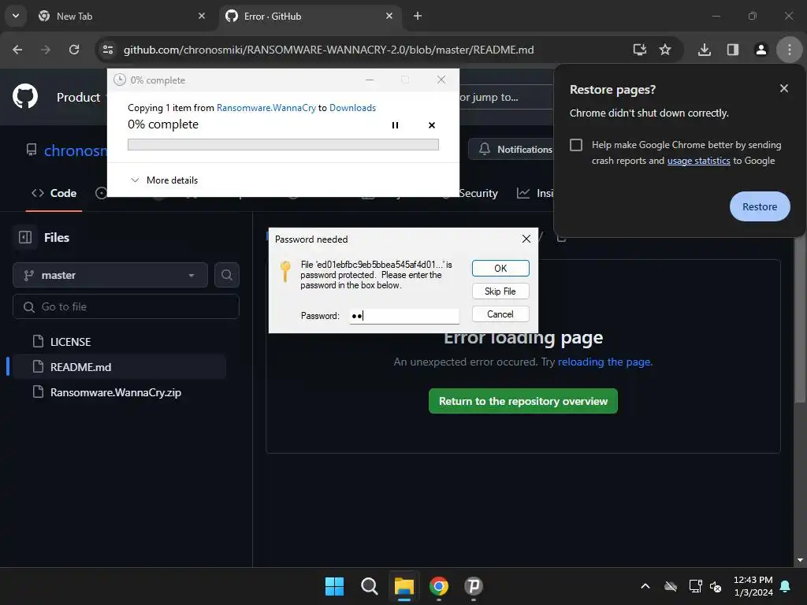Viewport: 807px width, 605px height.
Task: Show hidden system tray icons chevron
Action: click(645, 586)
